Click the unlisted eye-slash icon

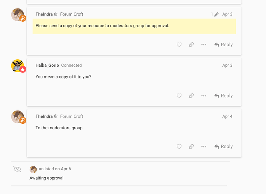17,169
